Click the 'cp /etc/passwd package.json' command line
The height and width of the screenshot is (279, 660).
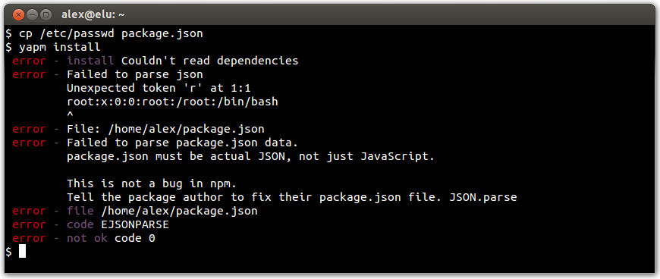104,33
